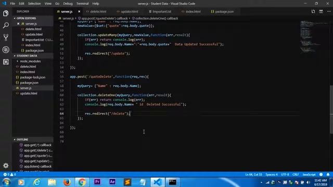Open the Search view in activity bar
Screen dimensions: 333x187
[6, 25]
